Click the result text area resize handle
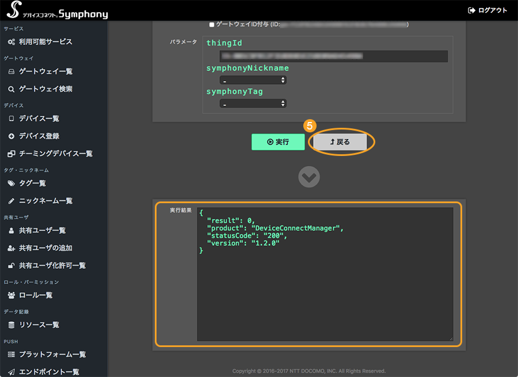 (x=451, y=338)
